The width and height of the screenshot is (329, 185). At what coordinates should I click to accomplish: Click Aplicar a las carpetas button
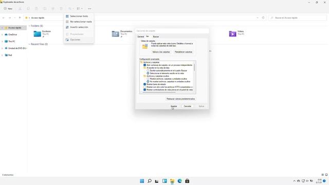click(x=161, y=52)
